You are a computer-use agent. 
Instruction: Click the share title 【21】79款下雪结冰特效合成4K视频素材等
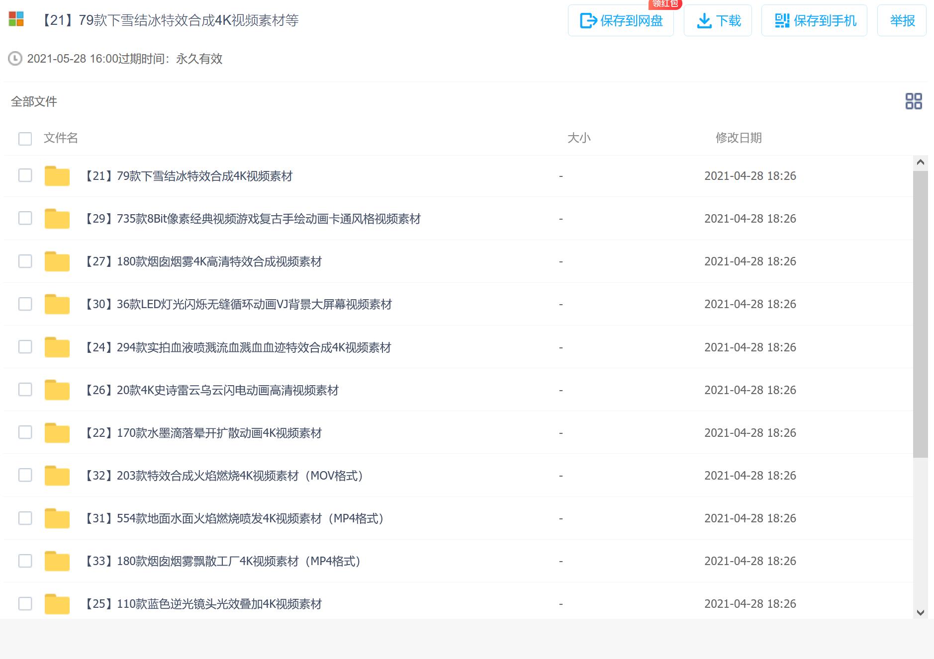169,20
